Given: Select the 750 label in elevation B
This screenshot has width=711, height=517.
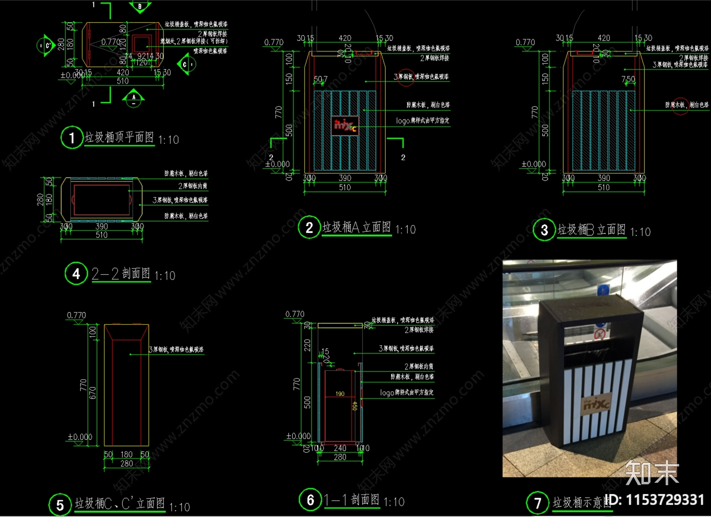Looking at the screenshot, I should (628, 79).
